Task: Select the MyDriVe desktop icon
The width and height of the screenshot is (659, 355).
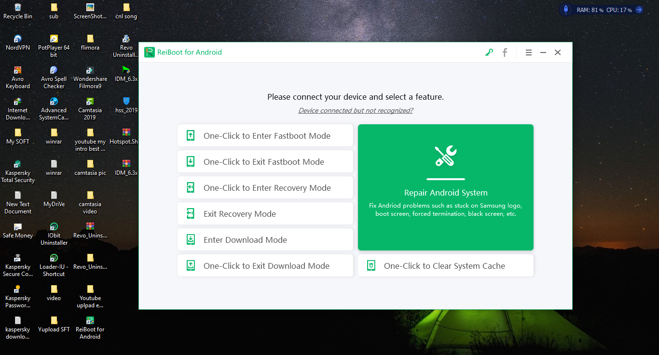Action: [x=54, y=199]
